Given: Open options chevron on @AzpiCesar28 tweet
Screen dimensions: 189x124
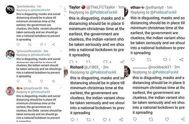Looking at the screenshot, I should click(x=61, y=88).
